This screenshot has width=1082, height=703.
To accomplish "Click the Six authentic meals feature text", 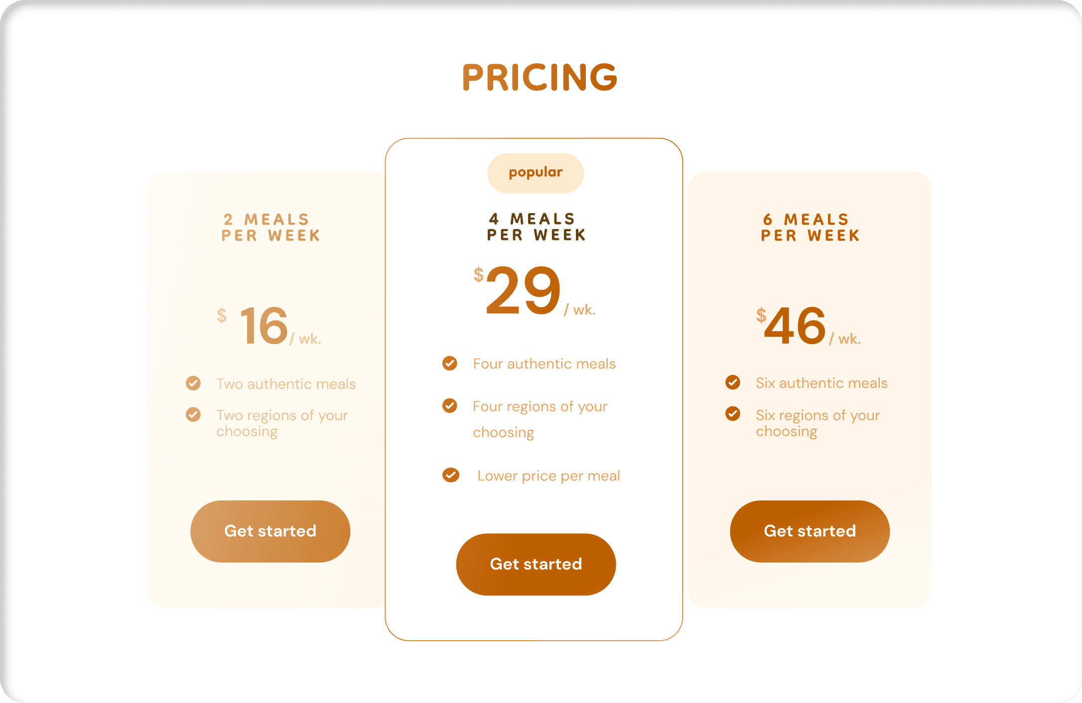I will point(821,383).
